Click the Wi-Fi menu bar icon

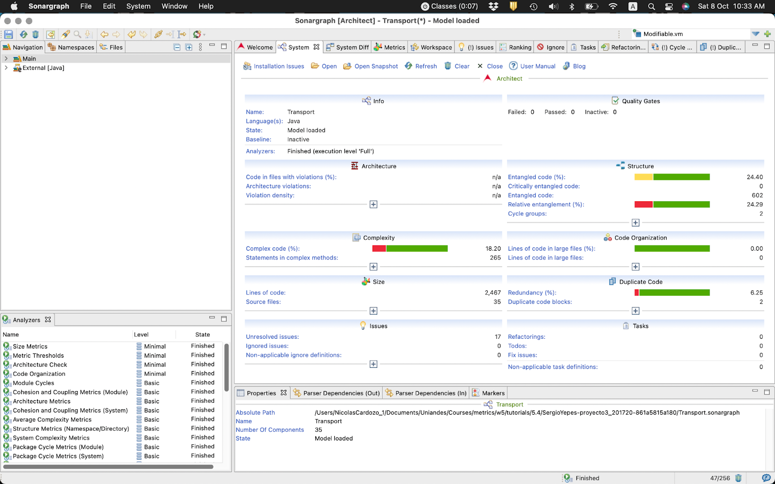613,6
